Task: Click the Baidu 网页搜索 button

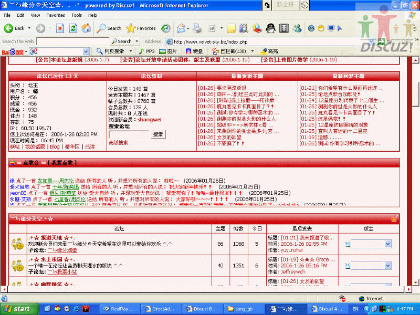Action: click(110, 51)
